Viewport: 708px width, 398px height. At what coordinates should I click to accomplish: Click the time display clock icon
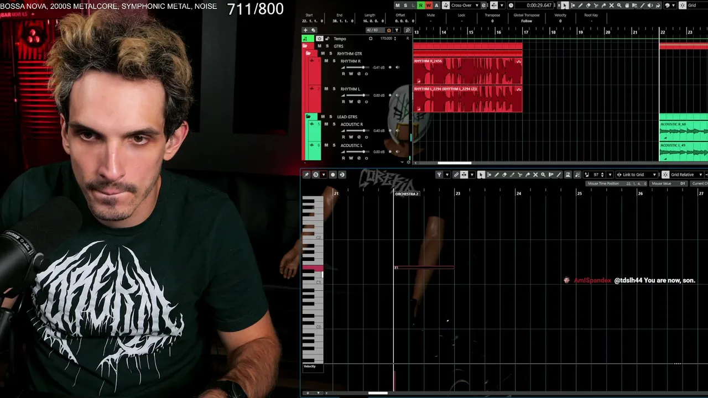[511, 6]
